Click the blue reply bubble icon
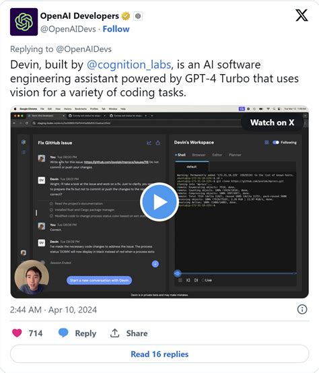This screenshot has height=373, width=319. point(63,333)
